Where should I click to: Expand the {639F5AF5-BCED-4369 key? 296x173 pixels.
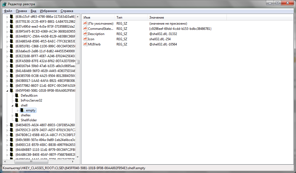[x=7, y=31]
